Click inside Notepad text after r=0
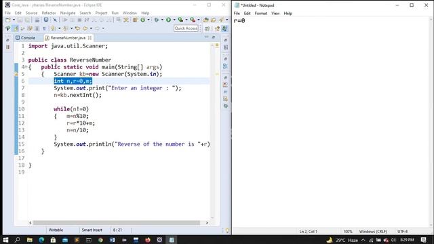The height and width of the screenshot is (244, 434). coord(245,21)
